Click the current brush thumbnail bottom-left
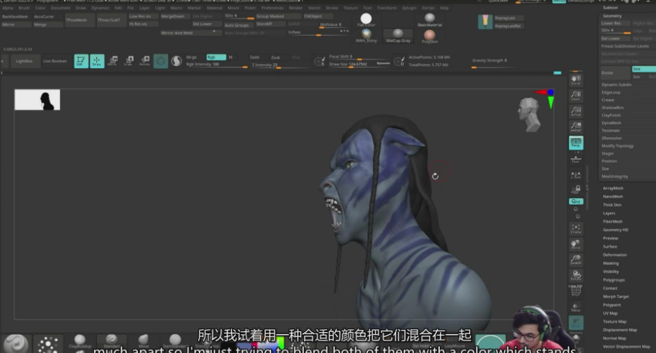656x353 pixels. 16,343
